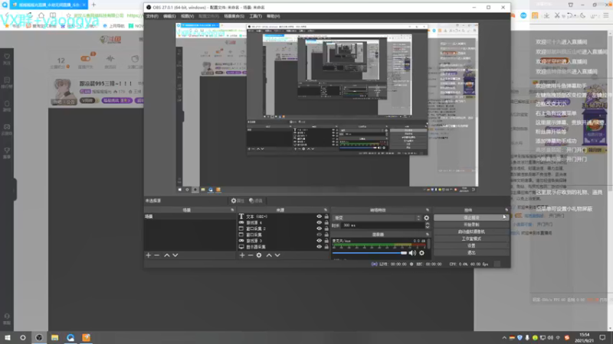This screenshot has height=344, width=613.
Task: Click the 属性 properties button above the docks
Action: click(x=238, y=201)
